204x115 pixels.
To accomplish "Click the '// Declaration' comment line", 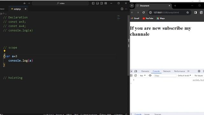I will pos(15,17).
